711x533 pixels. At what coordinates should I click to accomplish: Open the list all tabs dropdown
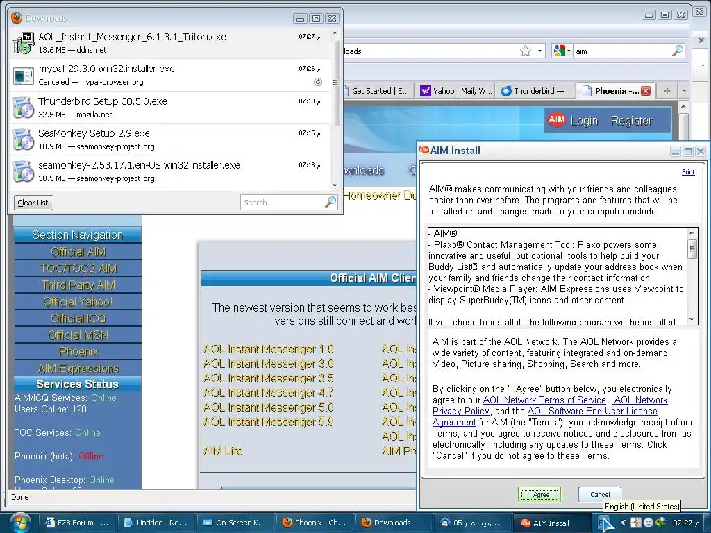[x=684, y=91]
